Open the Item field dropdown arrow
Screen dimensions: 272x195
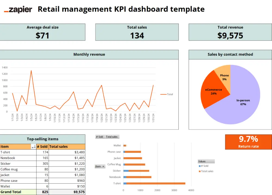tap(103, 166)
